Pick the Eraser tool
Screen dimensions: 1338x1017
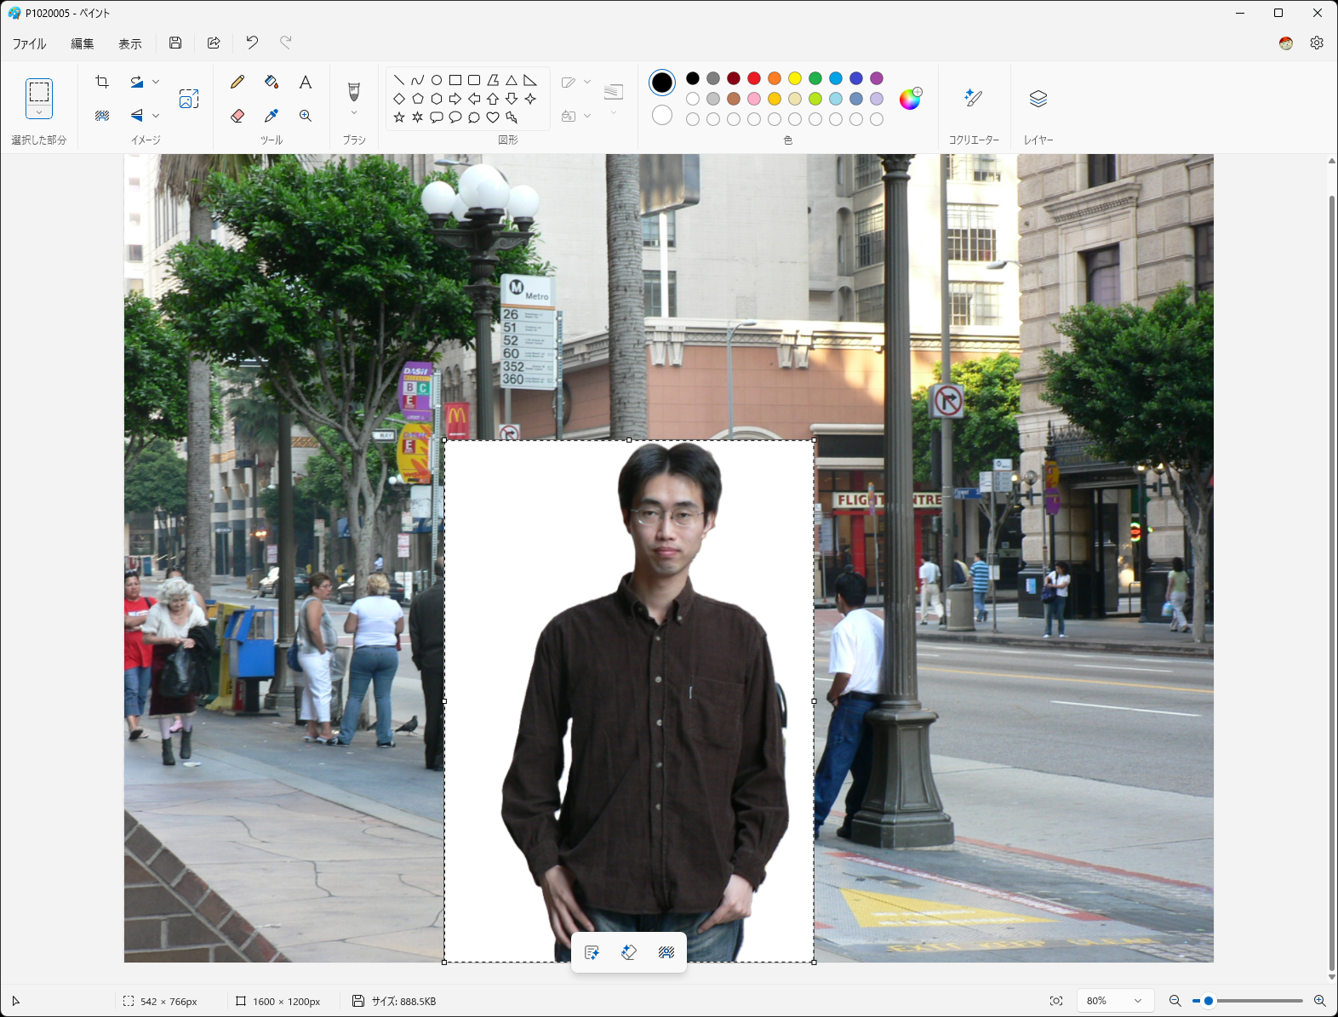pyautogui.click(x=237, y=116)
